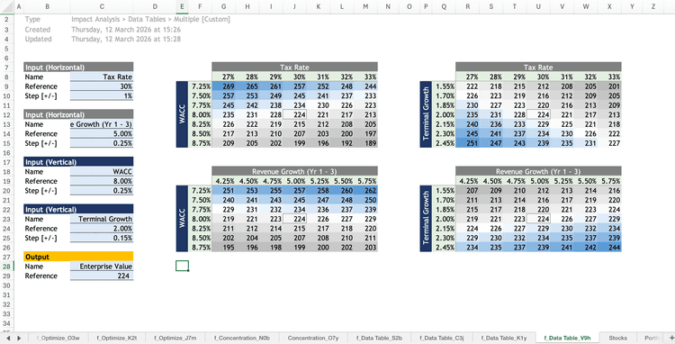Screen dimensions: 675x344
Task: Click the 5.00% revenue growth reference cell
Action: coord(102,134)
